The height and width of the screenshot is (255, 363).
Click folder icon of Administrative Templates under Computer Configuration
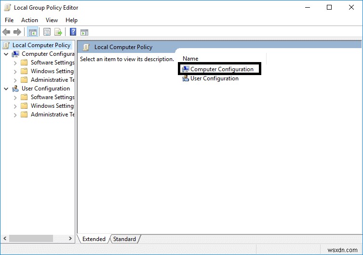click(24, 80)
